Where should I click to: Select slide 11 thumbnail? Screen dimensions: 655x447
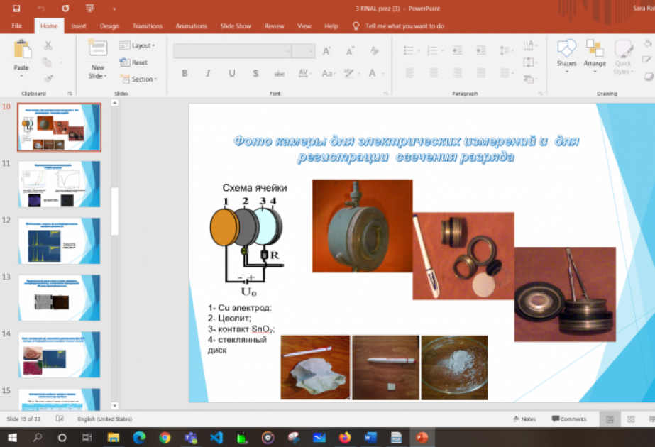60,184
